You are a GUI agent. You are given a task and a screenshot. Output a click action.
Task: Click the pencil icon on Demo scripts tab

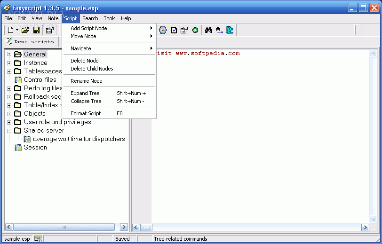click(9, 41)
